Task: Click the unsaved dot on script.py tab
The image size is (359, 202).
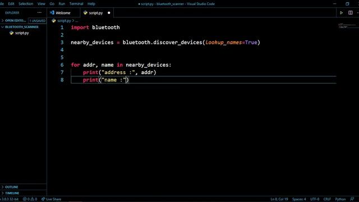Action: (109, 13)
